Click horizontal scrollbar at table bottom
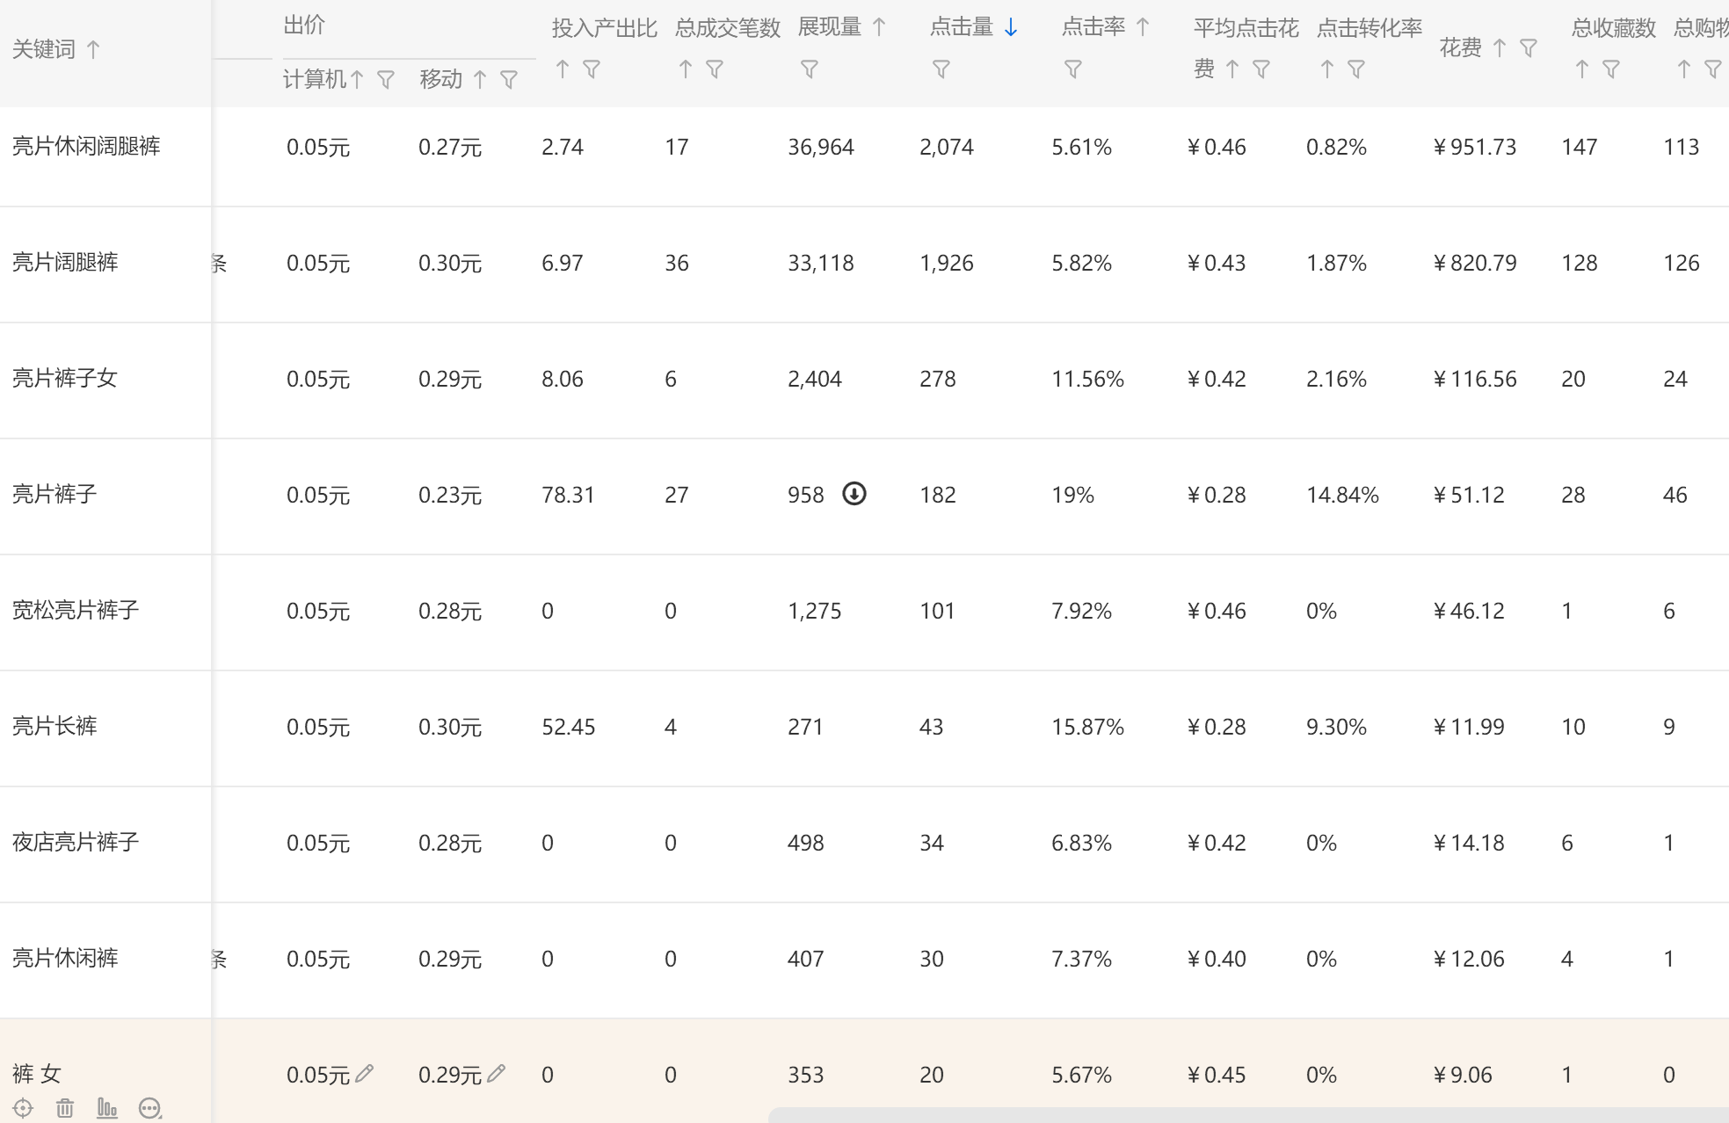 pyautogui.click(x=1248, y=1115)
